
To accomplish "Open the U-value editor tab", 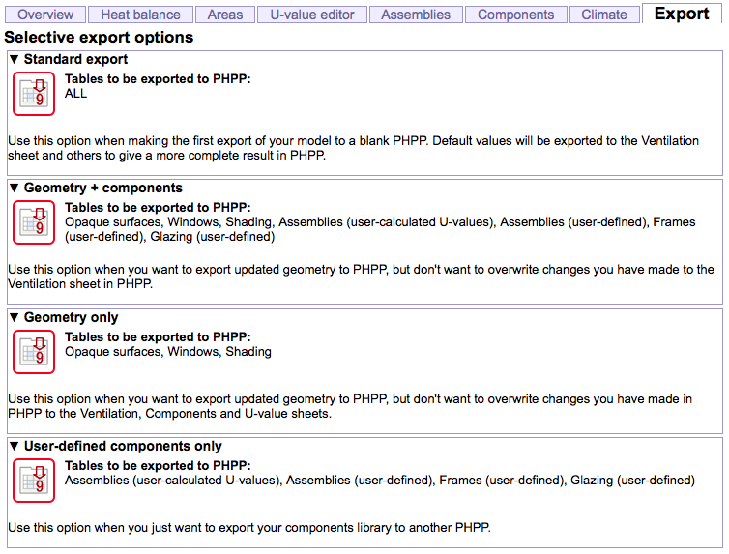I will coord(312,15).
